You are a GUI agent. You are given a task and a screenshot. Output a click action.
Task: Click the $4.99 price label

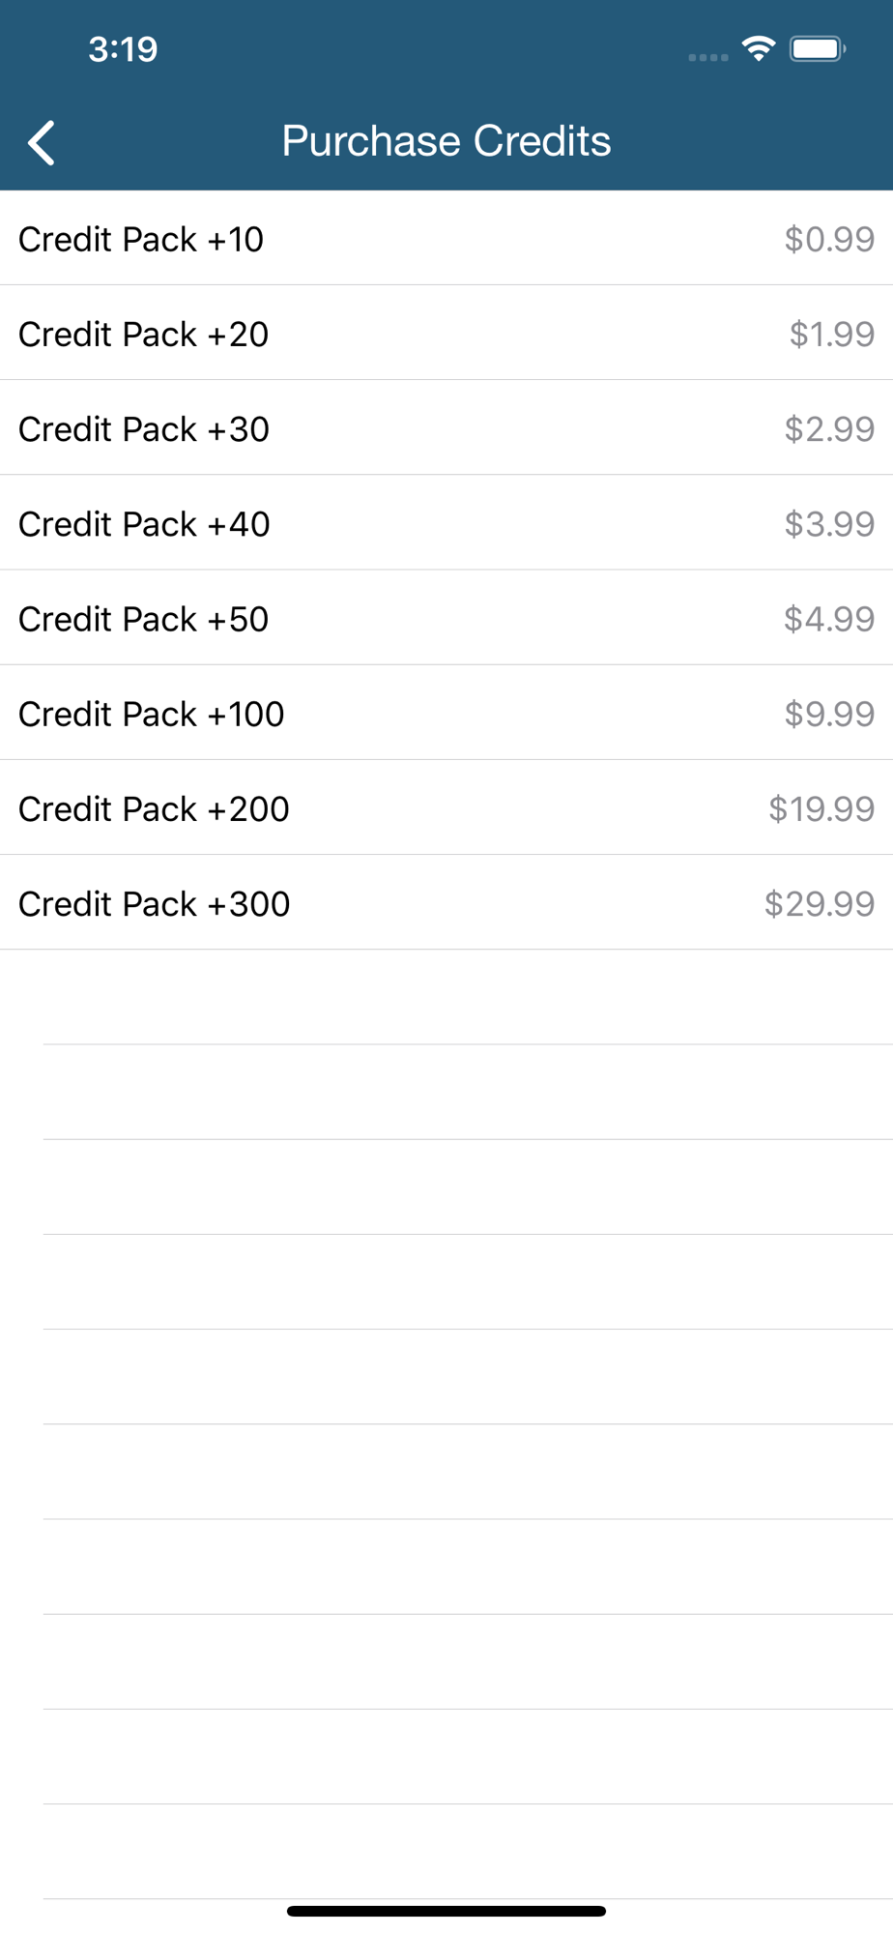coord(829,618)
